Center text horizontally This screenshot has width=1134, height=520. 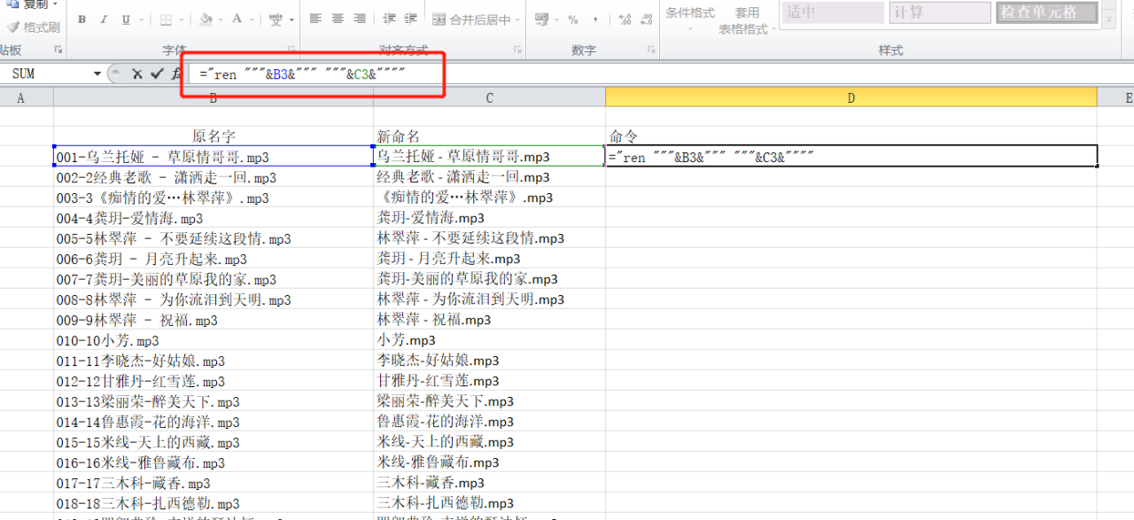pyautogui.click(x=338, y=19)
